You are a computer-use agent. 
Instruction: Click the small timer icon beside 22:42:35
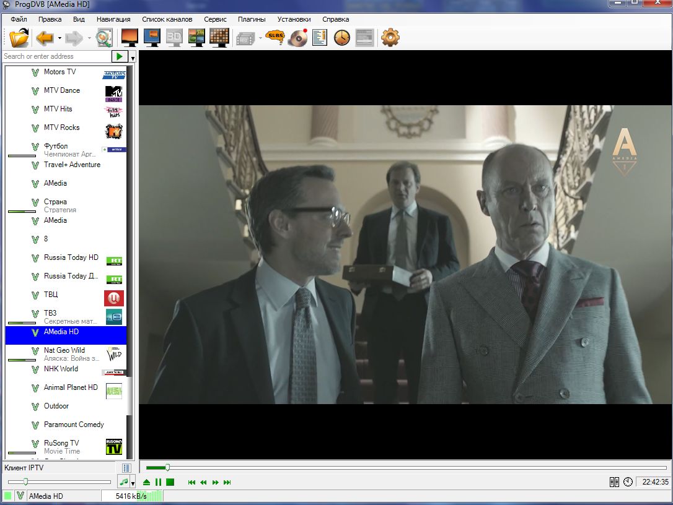pyautogui.click(x=628, y=482)
